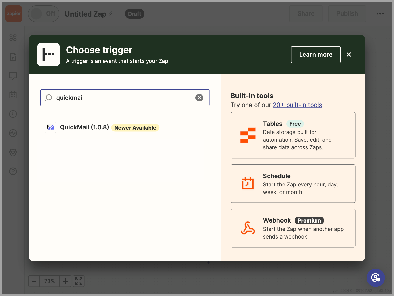
Task: Click the Webhook orange icon
Action: pyautogui.click(x=248, y=228)
